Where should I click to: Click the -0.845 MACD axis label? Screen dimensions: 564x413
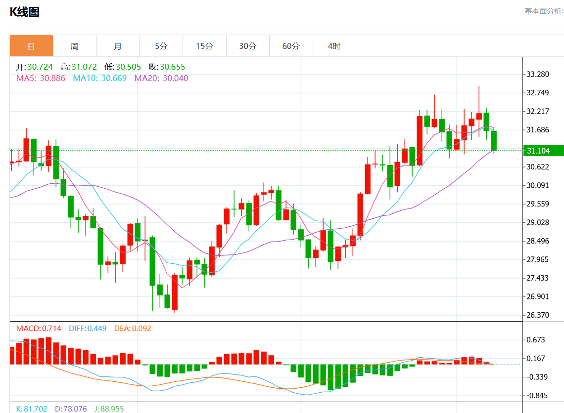point(537,395)
